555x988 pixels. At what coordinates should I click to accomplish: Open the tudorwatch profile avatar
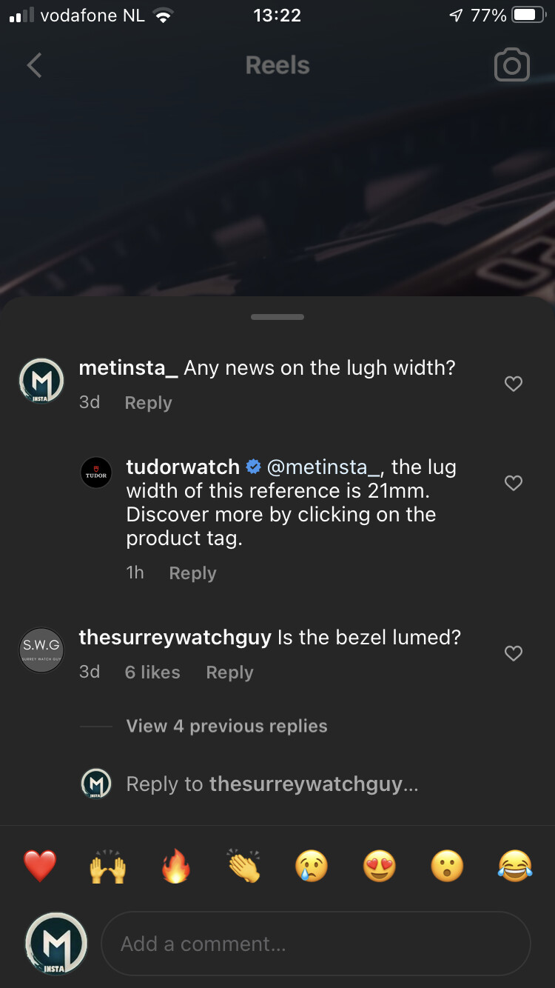tap(95, 473)
